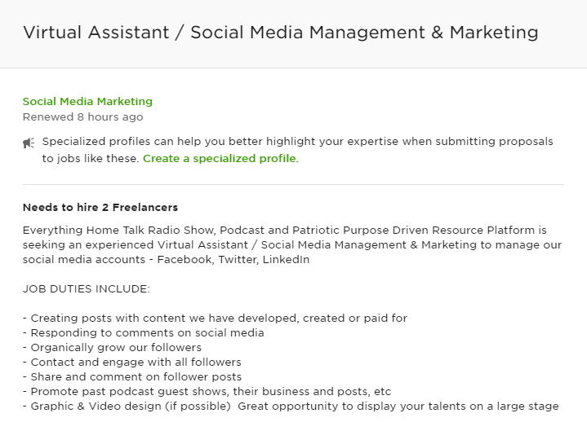
Task: Click Everything Home Talk Radio Show sentence
Action: pos(284,230)
